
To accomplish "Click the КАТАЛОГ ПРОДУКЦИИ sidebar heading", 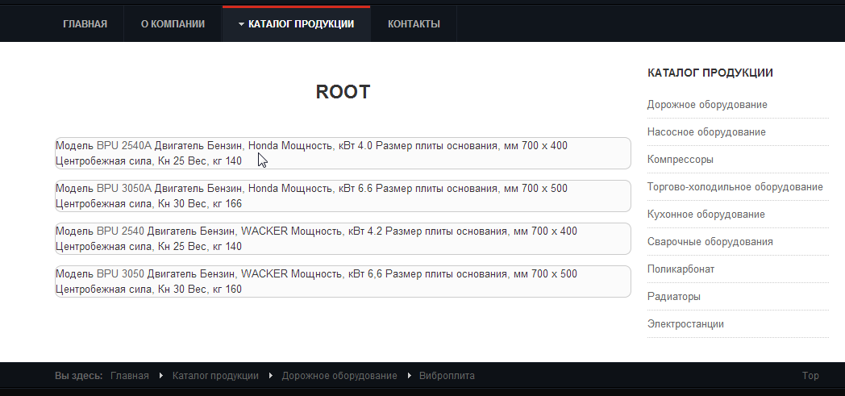I will [x=710, y=73].
